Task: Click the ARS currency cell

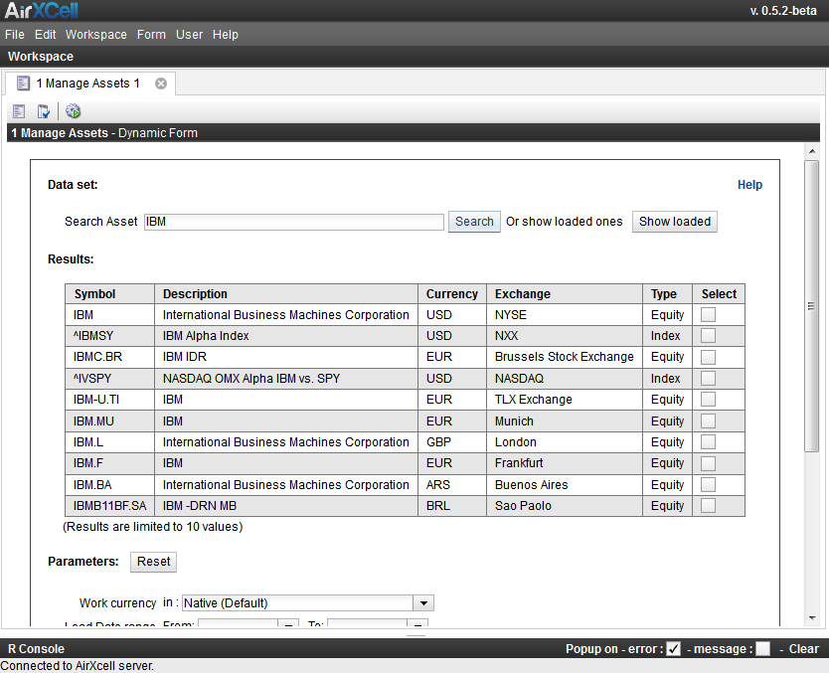Action: click(x=452, y=485)
